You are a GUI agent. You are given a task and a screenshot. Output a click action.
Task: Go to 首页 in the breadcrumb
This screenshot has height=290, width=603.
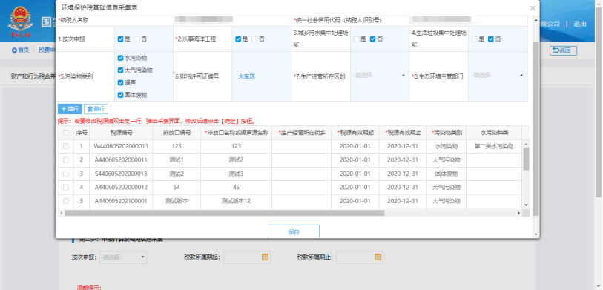click(x=24, y=50)
